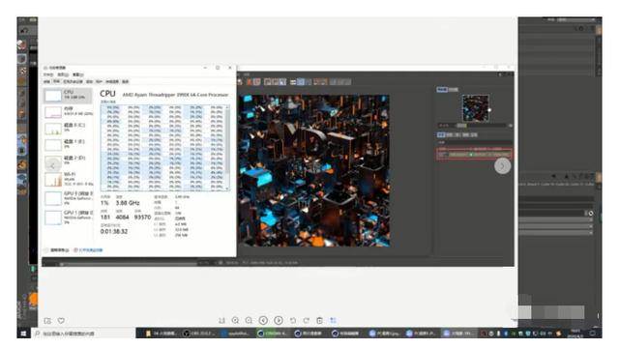Image resolution: width=619 pixels, height=349 pixels.
Task: Open the Windows Start menu
Action: (x=23, y=334)
